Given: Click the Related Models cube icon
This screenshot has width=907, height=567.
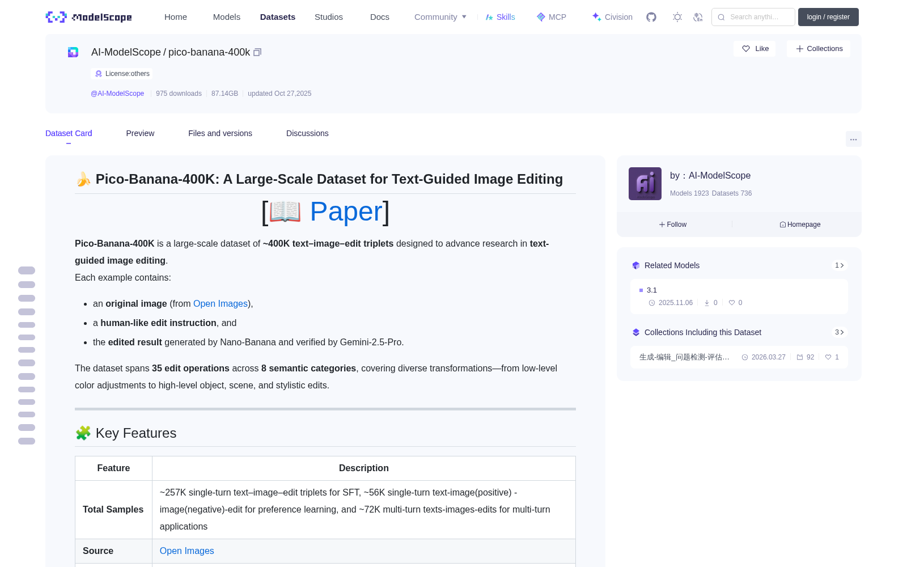Looking at the screenshot, I should (x=636, y=265).
